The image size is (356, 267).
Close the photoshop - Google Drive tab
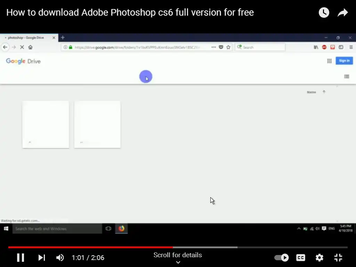(x=54, y=38)
